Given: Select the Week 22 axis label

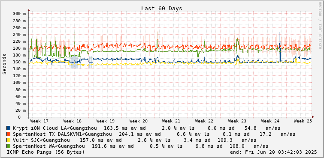Looking at the screenshot, I should (204, 121).
